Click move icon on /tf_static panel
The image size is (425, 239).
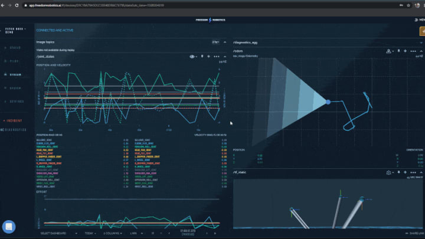click(405, 172)
